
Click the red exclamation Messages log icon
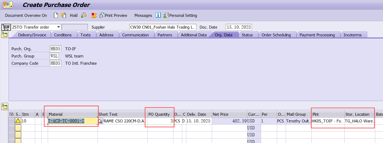pos(94,16)
